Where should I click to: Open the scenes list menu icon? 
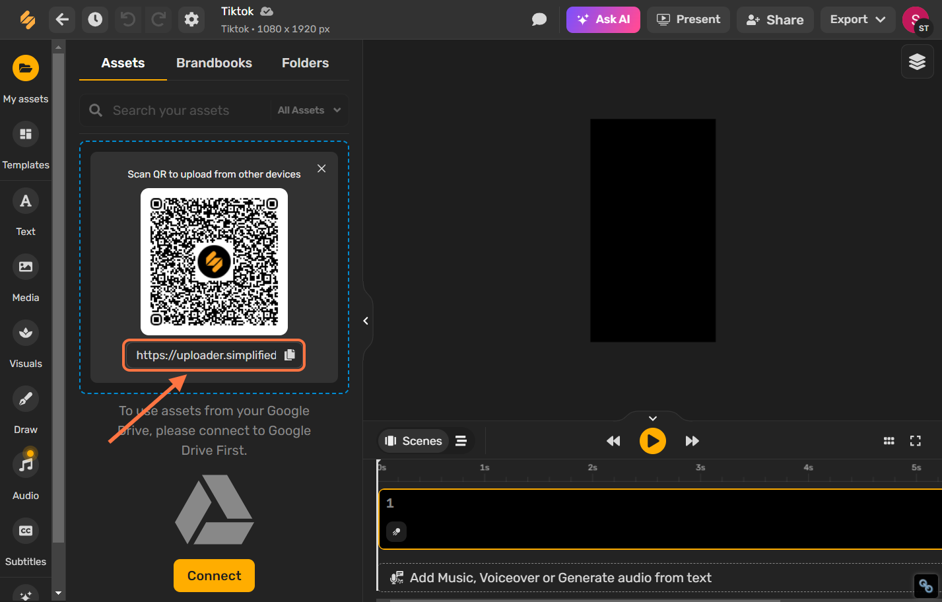coord(461,441)
